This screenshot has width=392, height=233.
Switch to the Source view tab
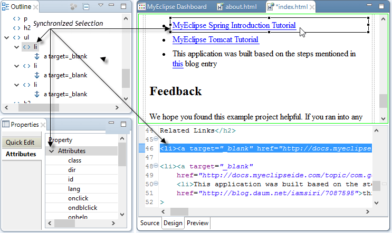coord(150,223)
